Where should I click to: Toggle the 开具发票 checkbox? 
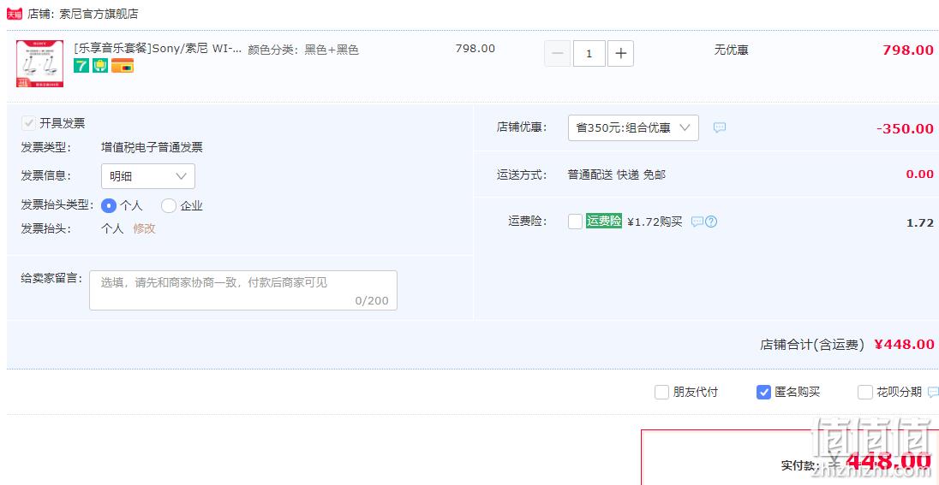(x=28, y=123)
